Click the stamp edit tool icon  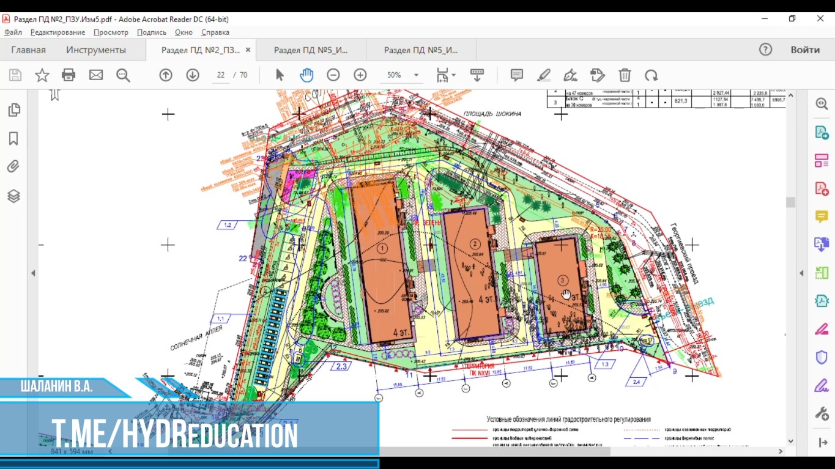[598, 75]
